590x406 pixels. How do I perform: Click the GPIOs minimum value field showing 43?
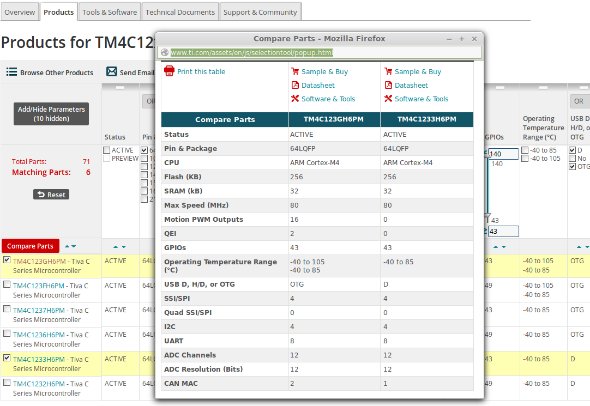click(x=503, y=231)
